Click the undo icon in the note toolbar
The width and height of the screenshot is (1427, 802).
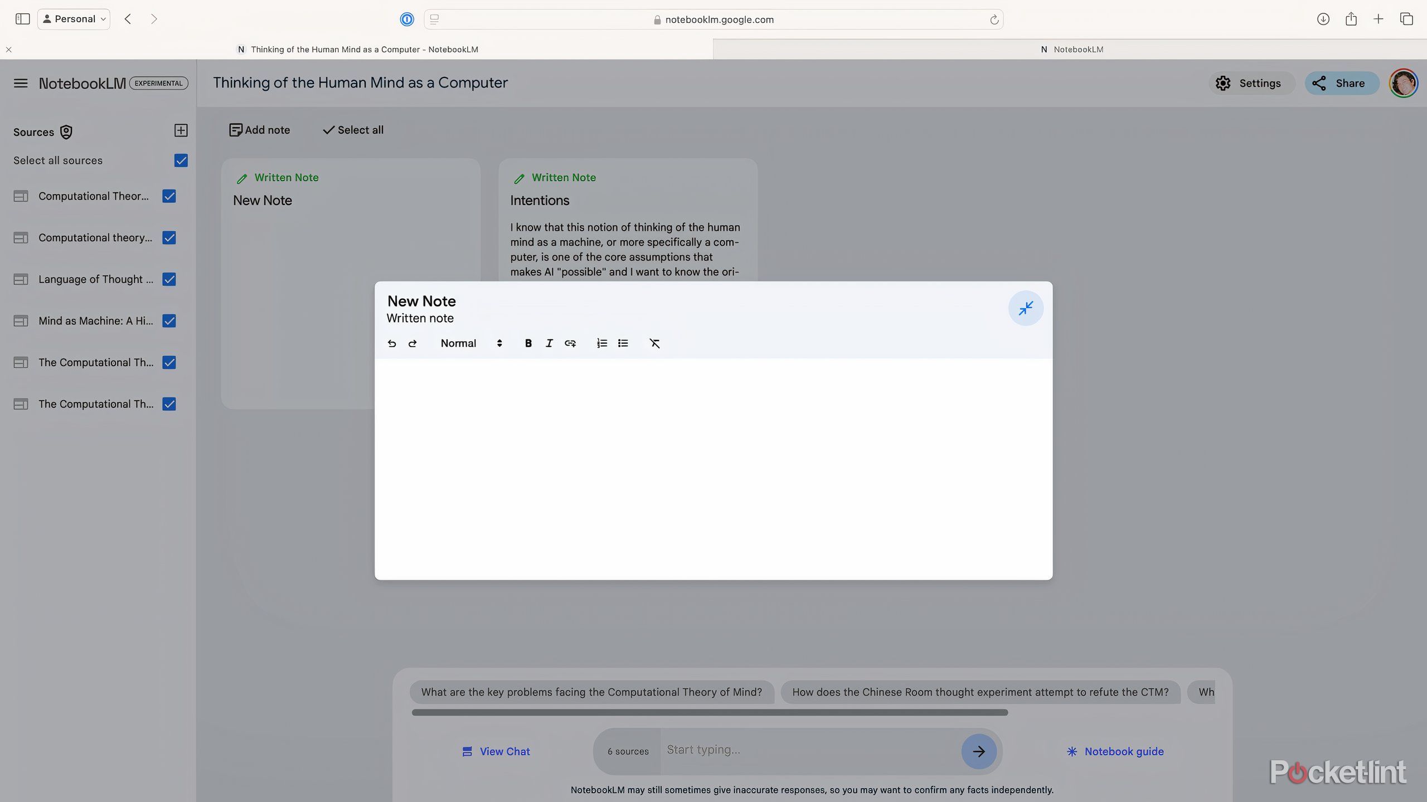[392, 343]
